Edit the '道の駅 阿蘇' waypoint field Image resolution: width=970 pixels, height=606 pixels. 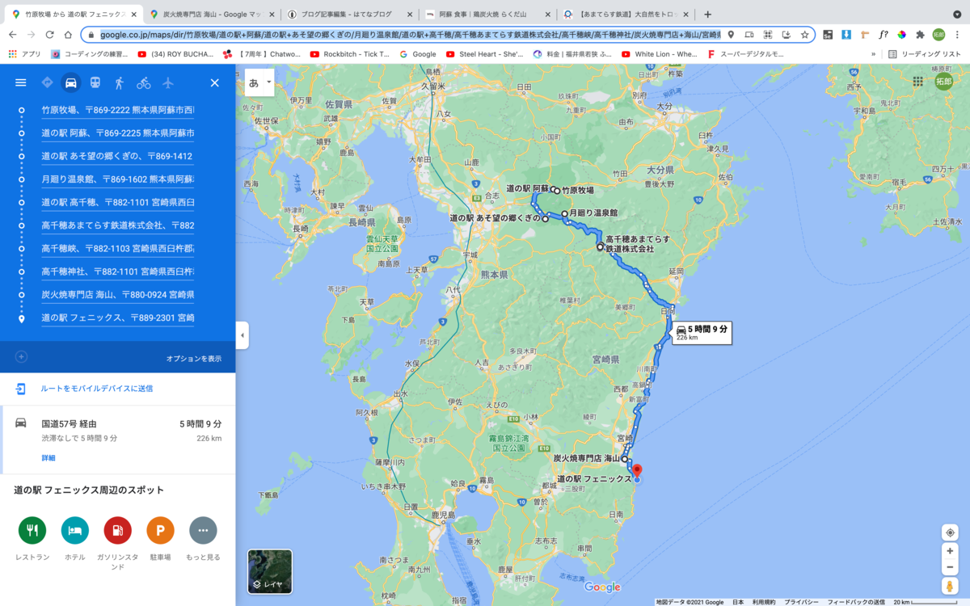(117, 133)
